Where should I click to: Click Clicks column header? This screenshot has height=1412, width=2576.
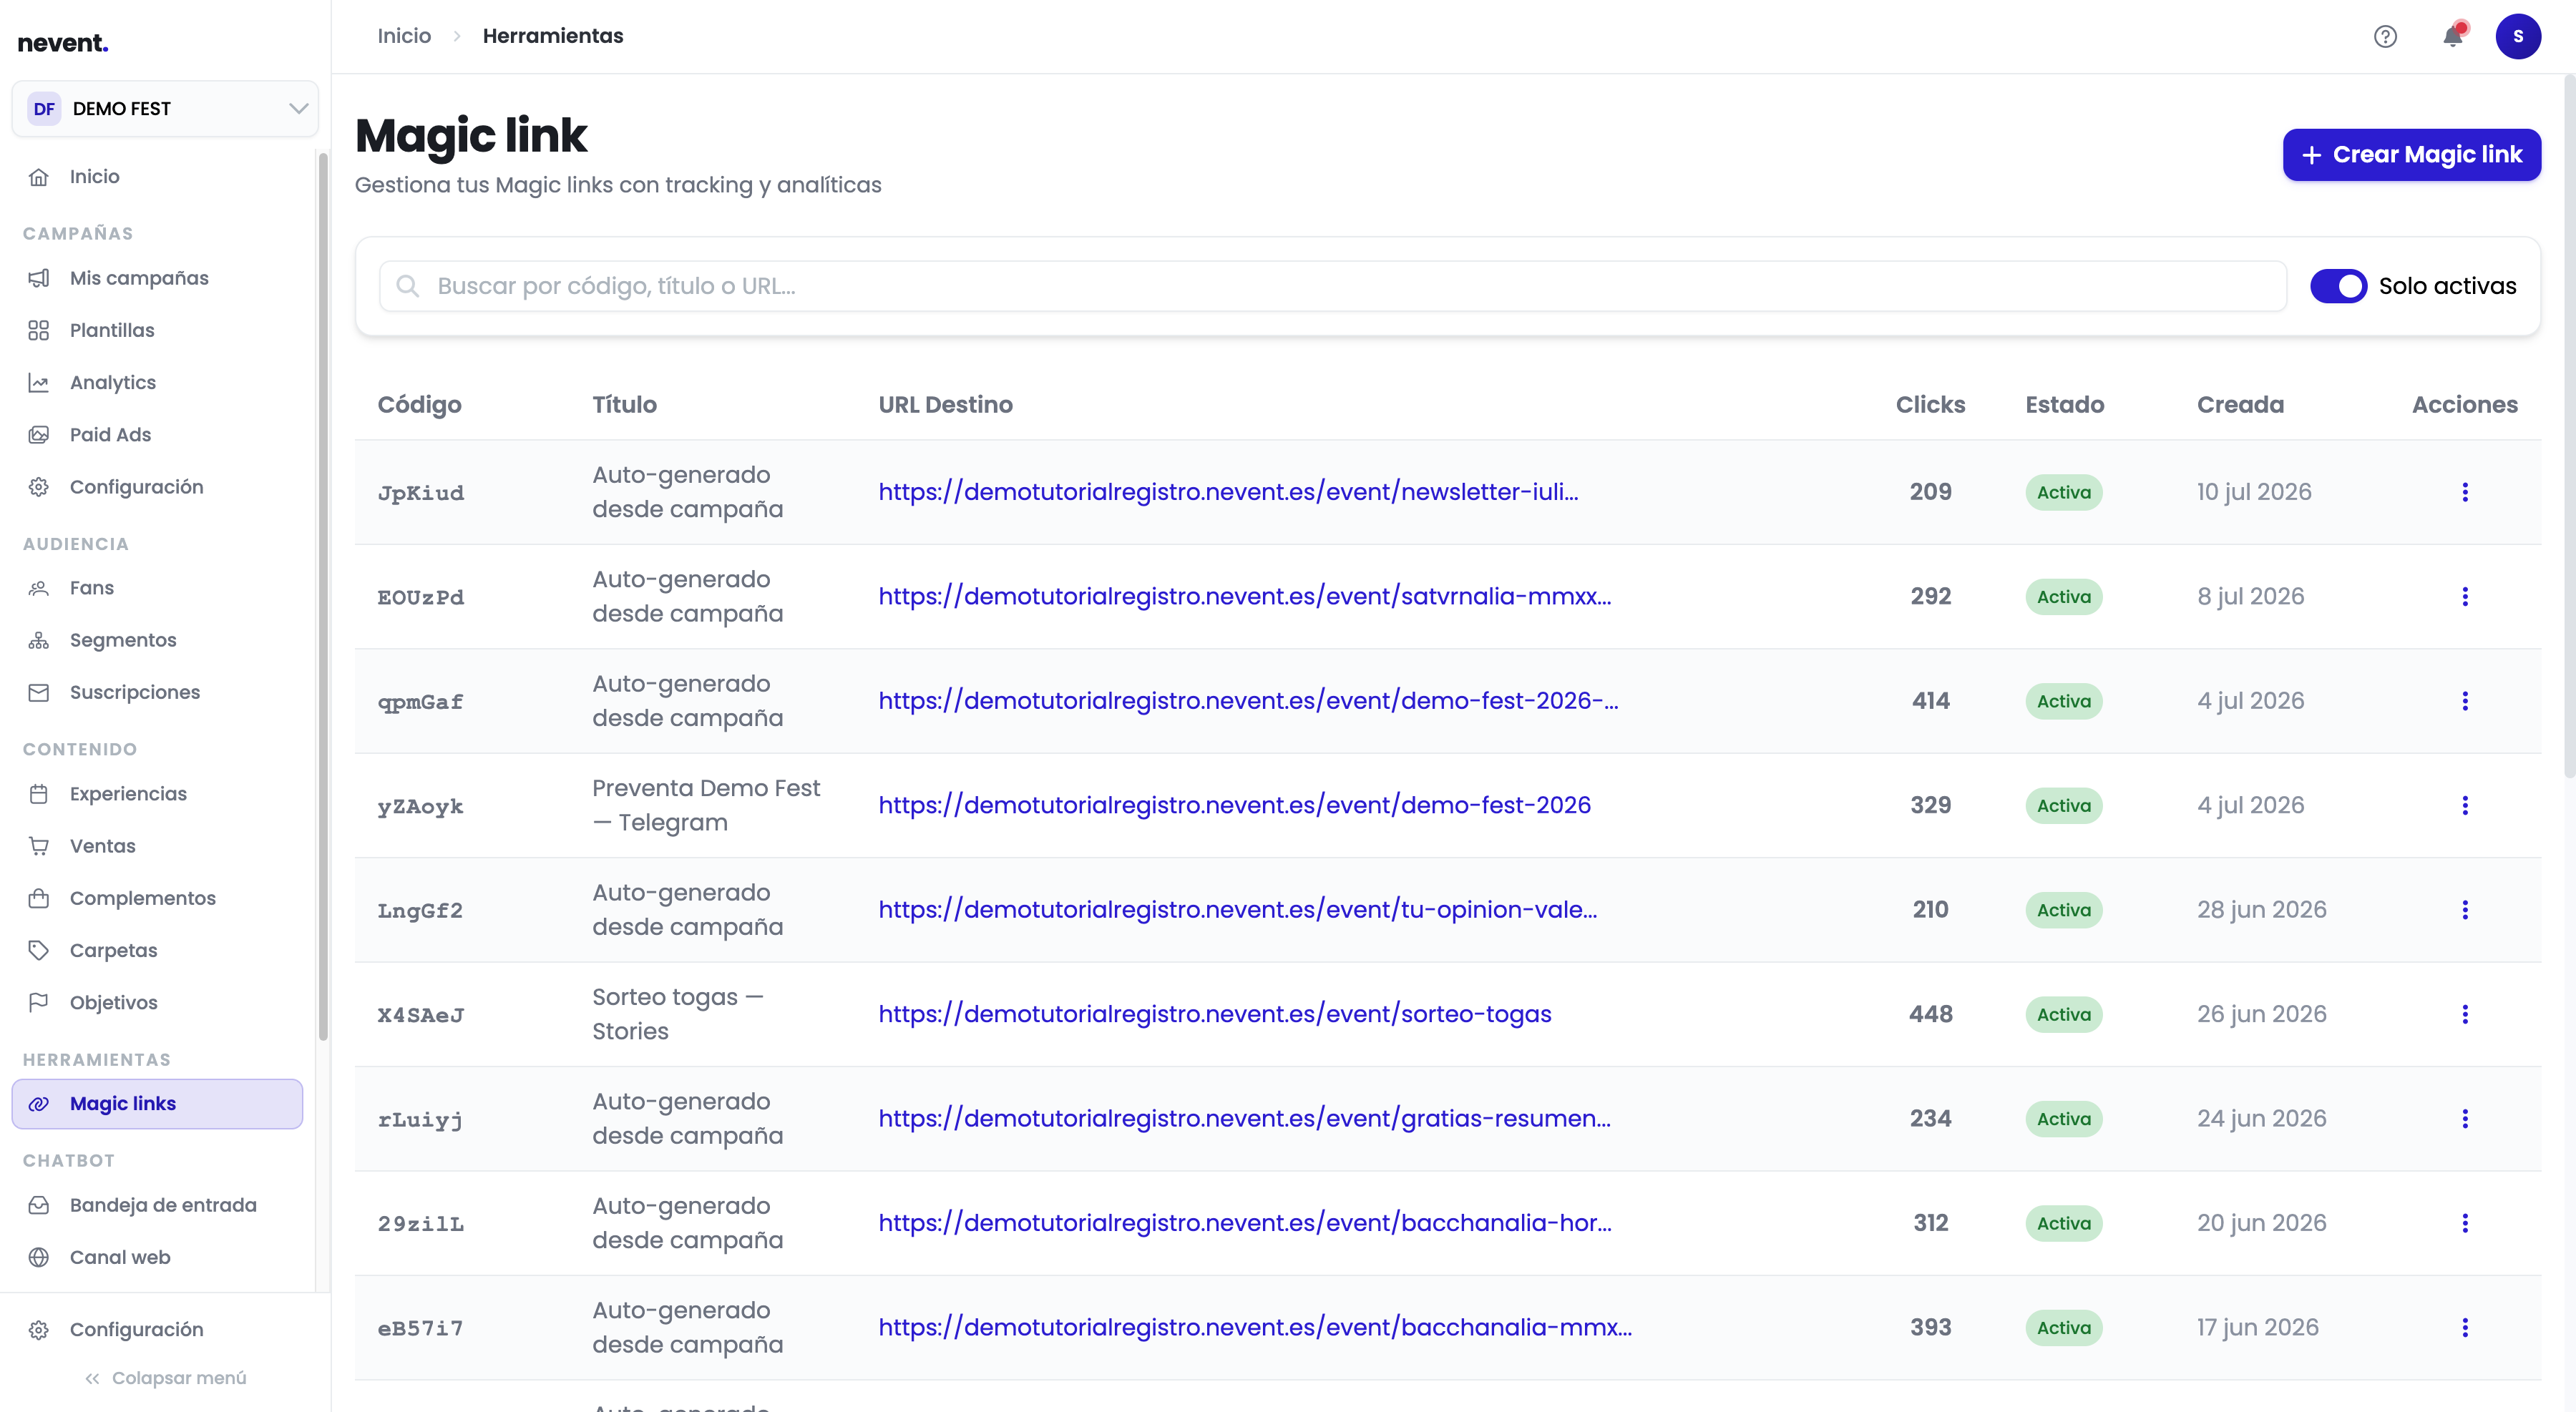point(1930,405)
